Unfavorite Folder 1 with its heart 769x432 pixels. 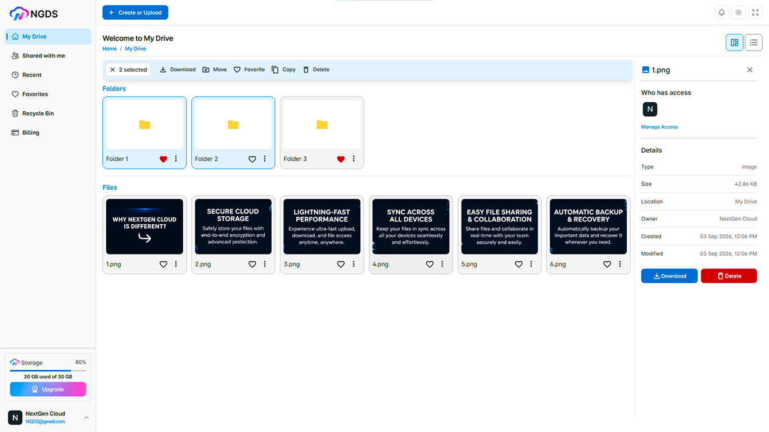(163, 159)
